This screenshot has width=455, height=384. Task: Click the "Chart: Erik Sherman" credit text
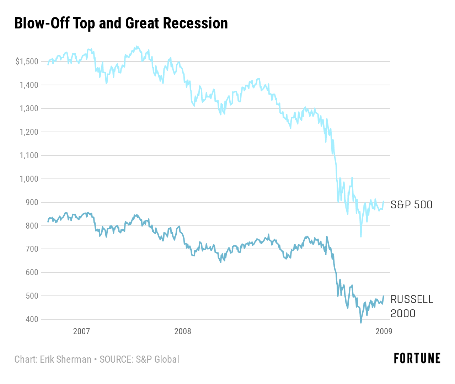click(x=53, y=359)
